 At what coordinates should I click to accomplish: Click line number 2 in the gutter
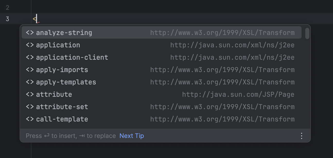7,7
